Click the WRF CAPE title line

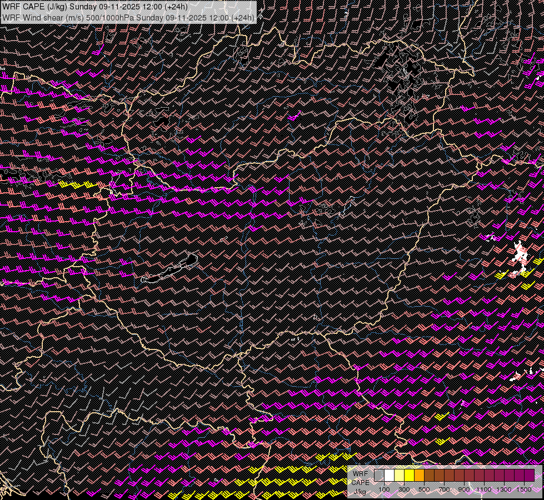[x=94, y=7]
